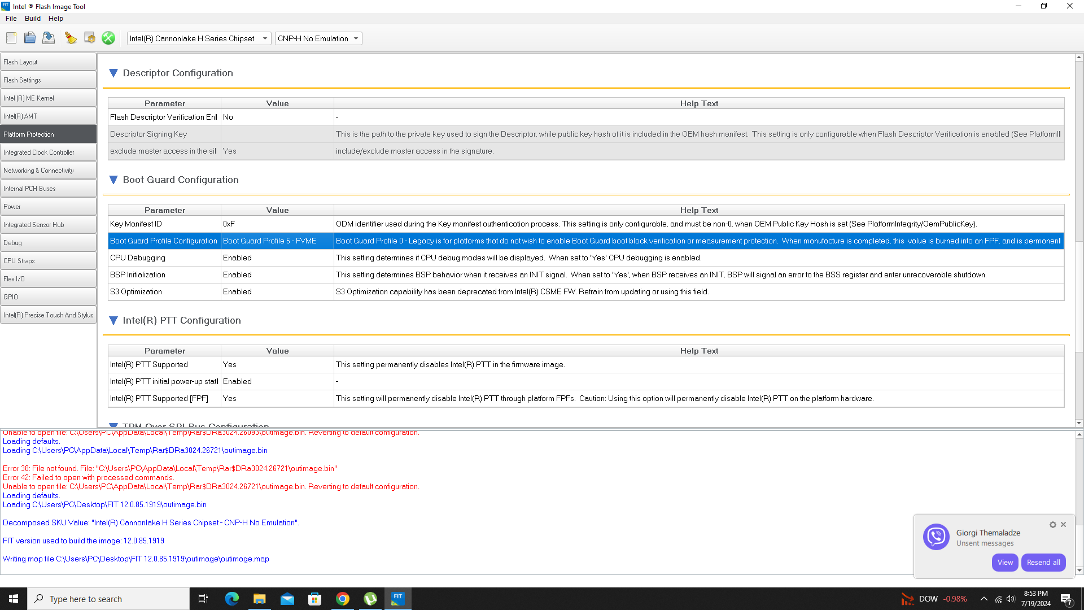Open the Intel(R) Cannonlake chipset dropdown
This screenshot has height=610, width=1084.
(x=264, y=38)
